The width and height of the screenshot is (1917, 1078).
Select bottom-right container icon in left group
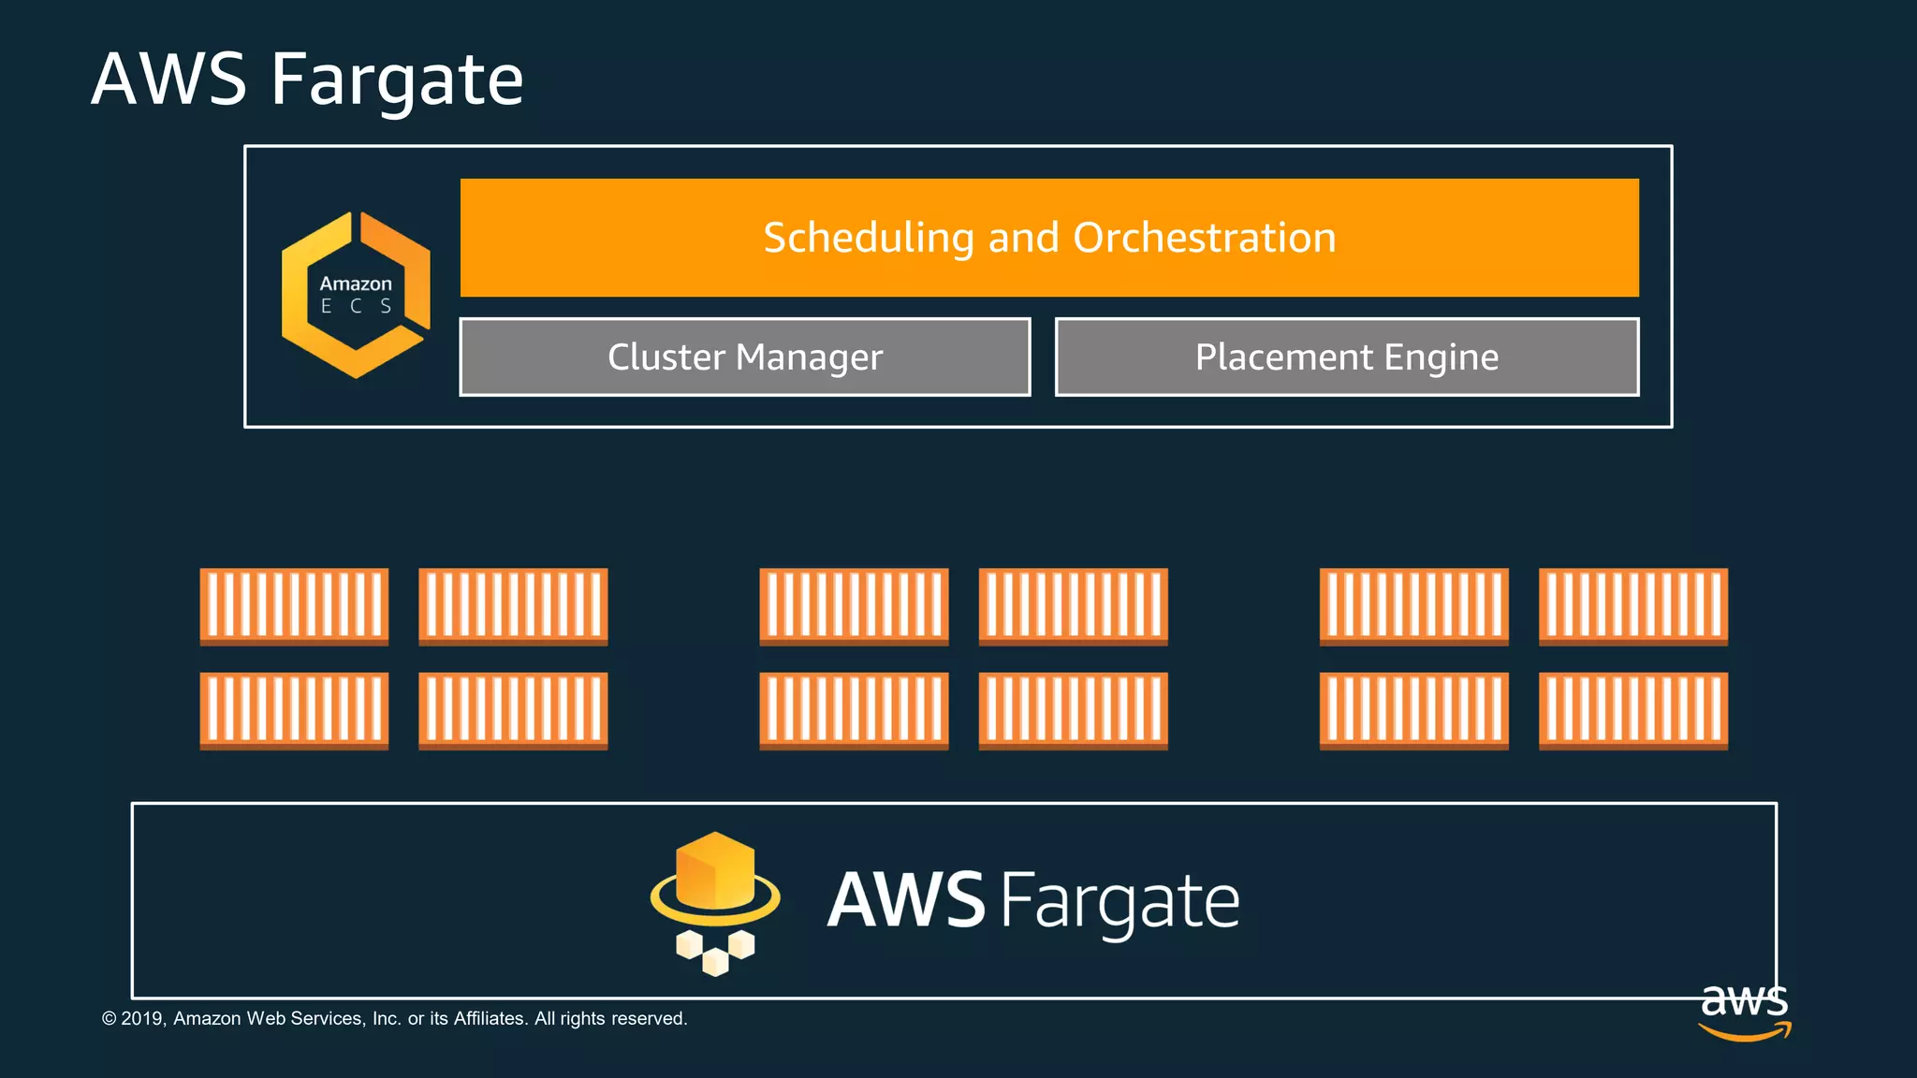point(513,710)
